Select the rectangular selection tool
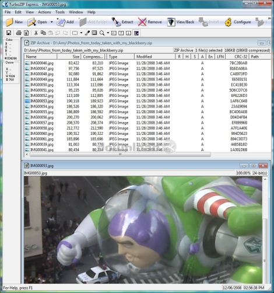The width and height of the screenshot is (274, 293). click(x=75, y=33)
